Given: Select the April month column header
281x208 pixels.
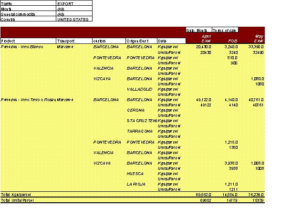Looking at the screenshot, I should (206, 36).
